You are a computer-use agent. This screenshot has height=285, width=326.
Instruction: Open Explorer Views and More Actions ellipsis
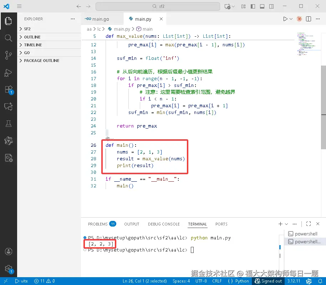pos(72,19)
